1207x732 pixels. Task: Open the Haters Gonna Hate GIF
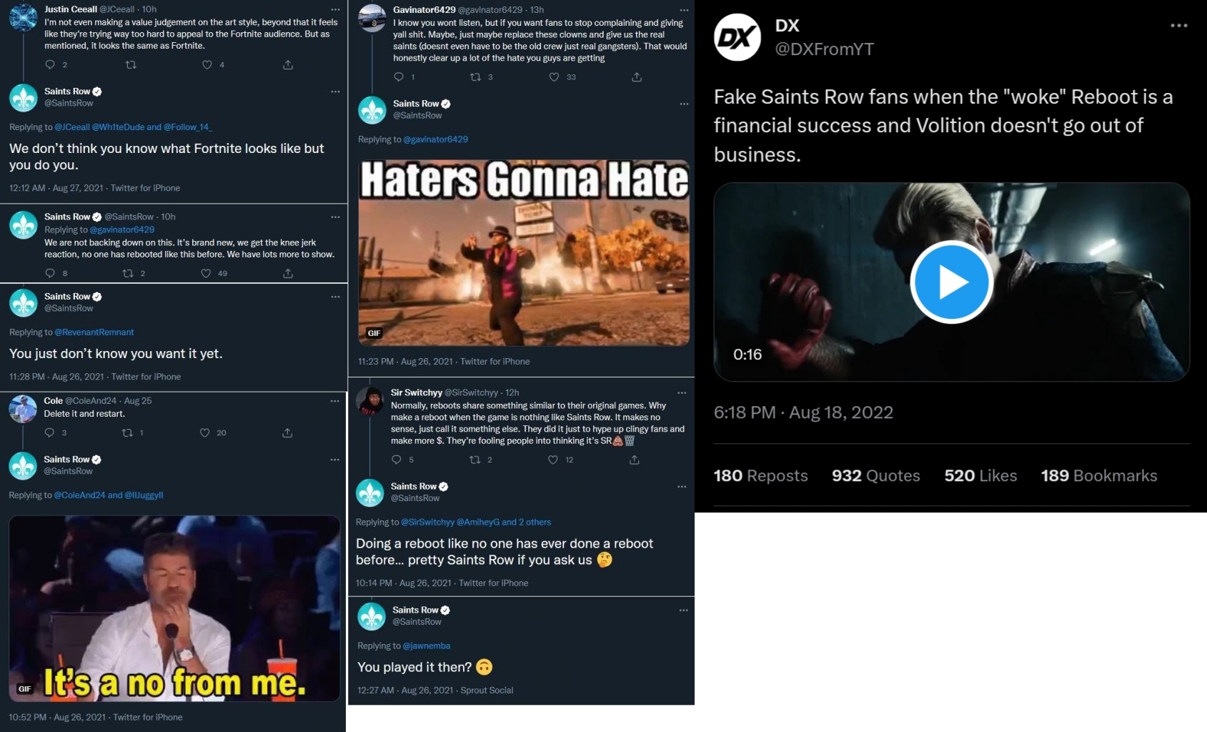524,253
